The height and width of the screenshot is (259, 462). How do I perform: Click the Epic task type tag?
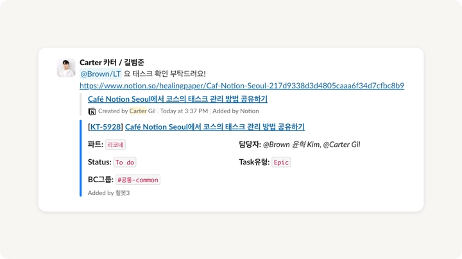pyautogui.click(x=281, y=162)
